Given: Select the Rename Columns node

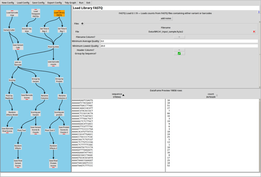Looking at the screenshot, I should pyautogui.click(x=44, y=97).
